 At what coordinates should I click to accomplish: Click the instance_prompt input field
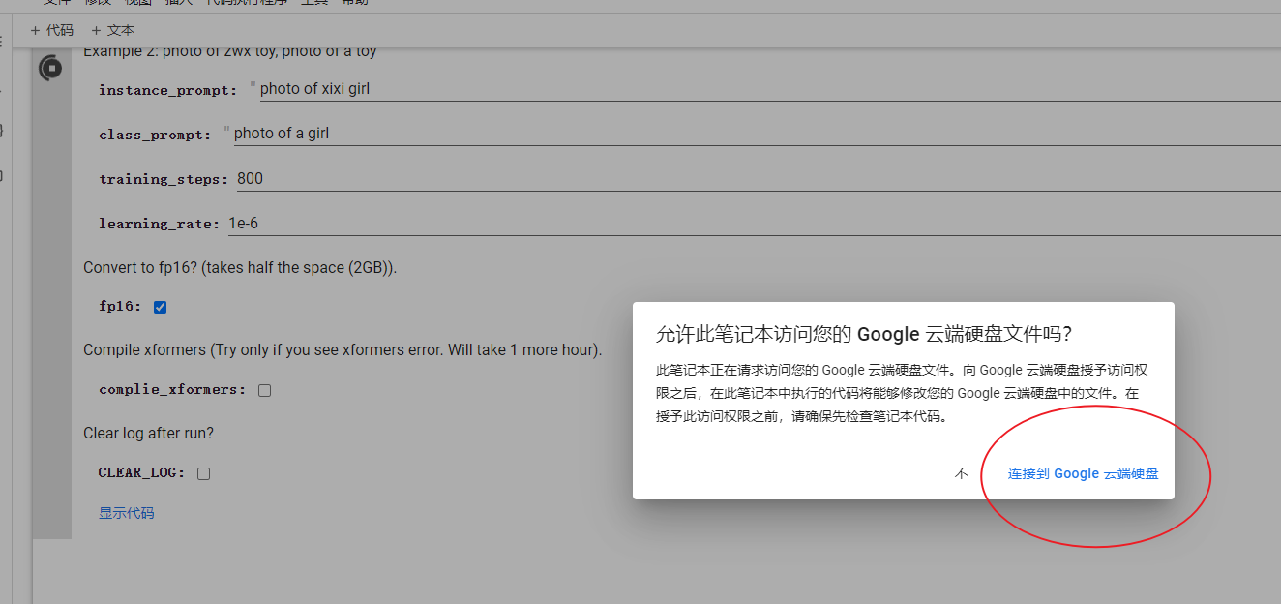pyautogui.click(x=387, y=88)
